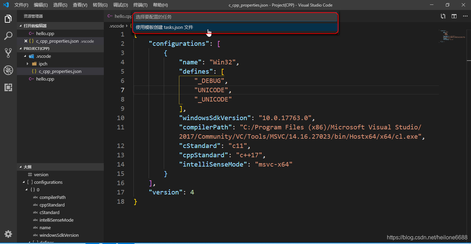Viewport: 471px width, 244px height.
Task: Click the "msvc-x64" value in editor
Action: (x=274, y=164)
